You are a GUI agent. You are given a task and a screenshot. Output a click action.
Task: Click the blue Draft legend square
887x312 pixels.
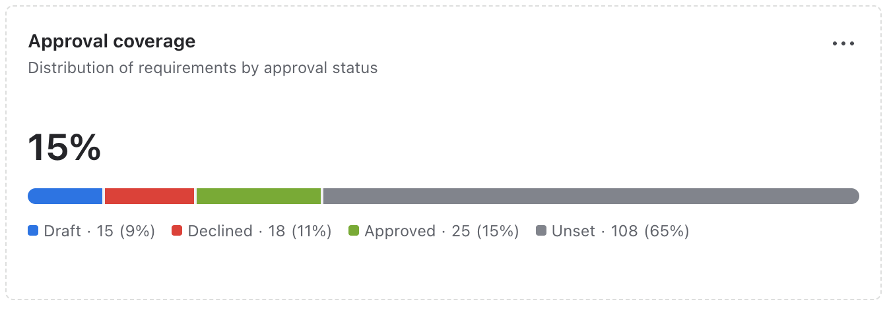[x=33, y=231]
